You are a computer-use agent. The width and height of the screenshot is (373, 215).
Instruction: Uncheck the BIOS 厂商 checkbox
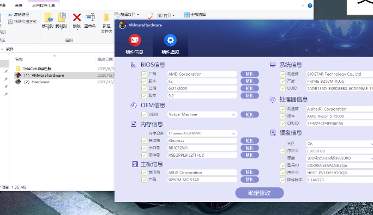click(144, 74)
